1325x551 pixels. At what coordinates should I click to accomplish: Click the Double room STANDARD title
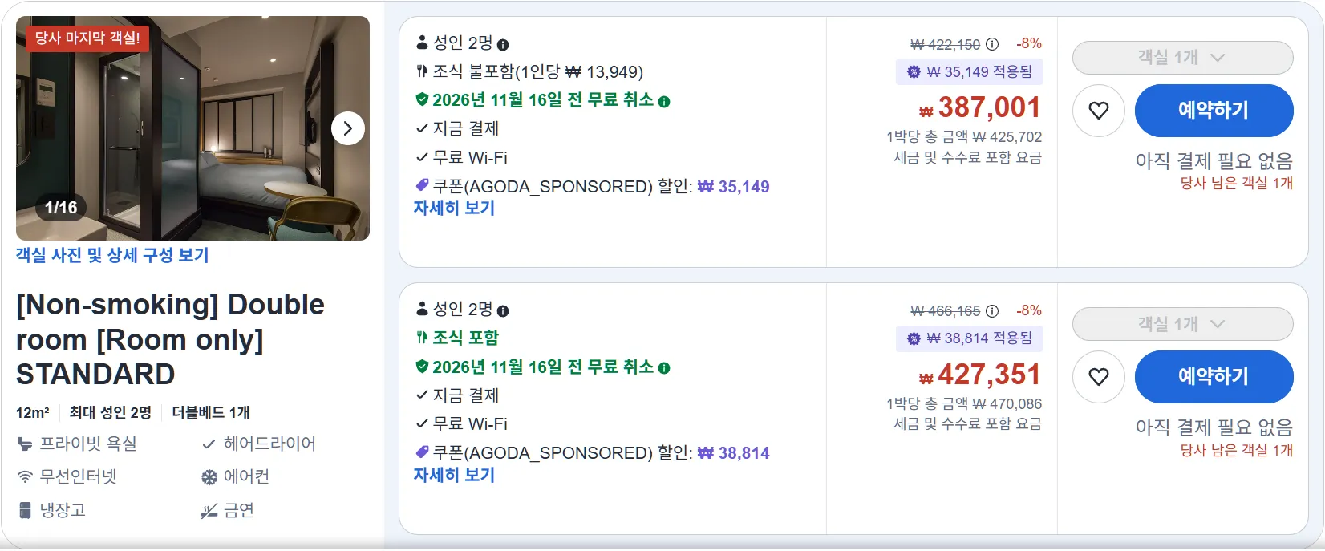click(x=170, y=339)
